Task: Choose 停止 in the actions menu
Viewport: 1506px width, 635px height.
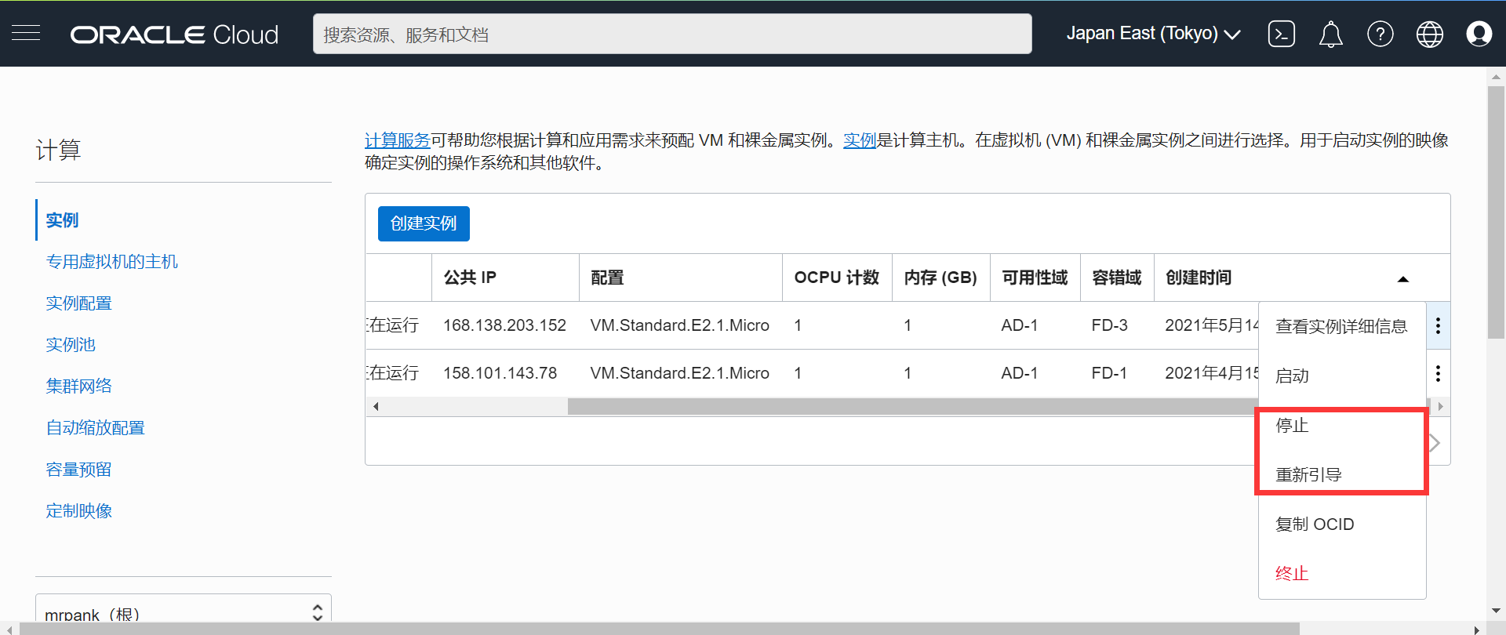Action: [1341, 425]
